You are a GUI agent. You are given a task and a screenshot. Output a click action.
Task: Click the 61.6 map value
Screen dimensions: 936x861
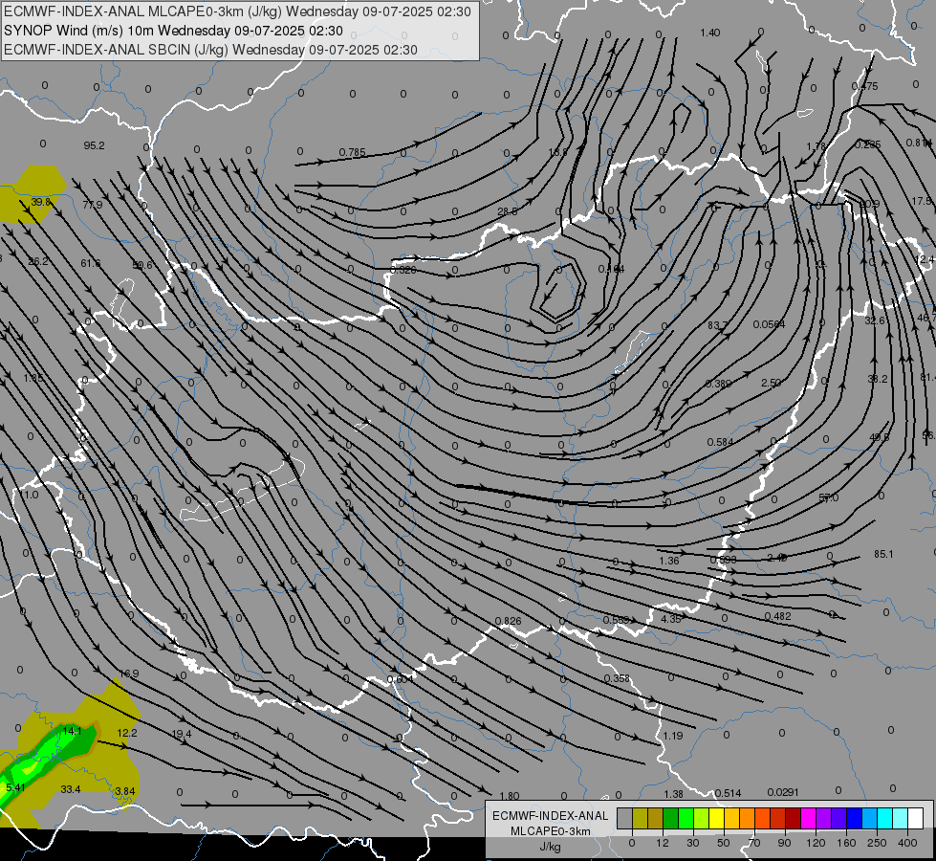coord(91,263)
